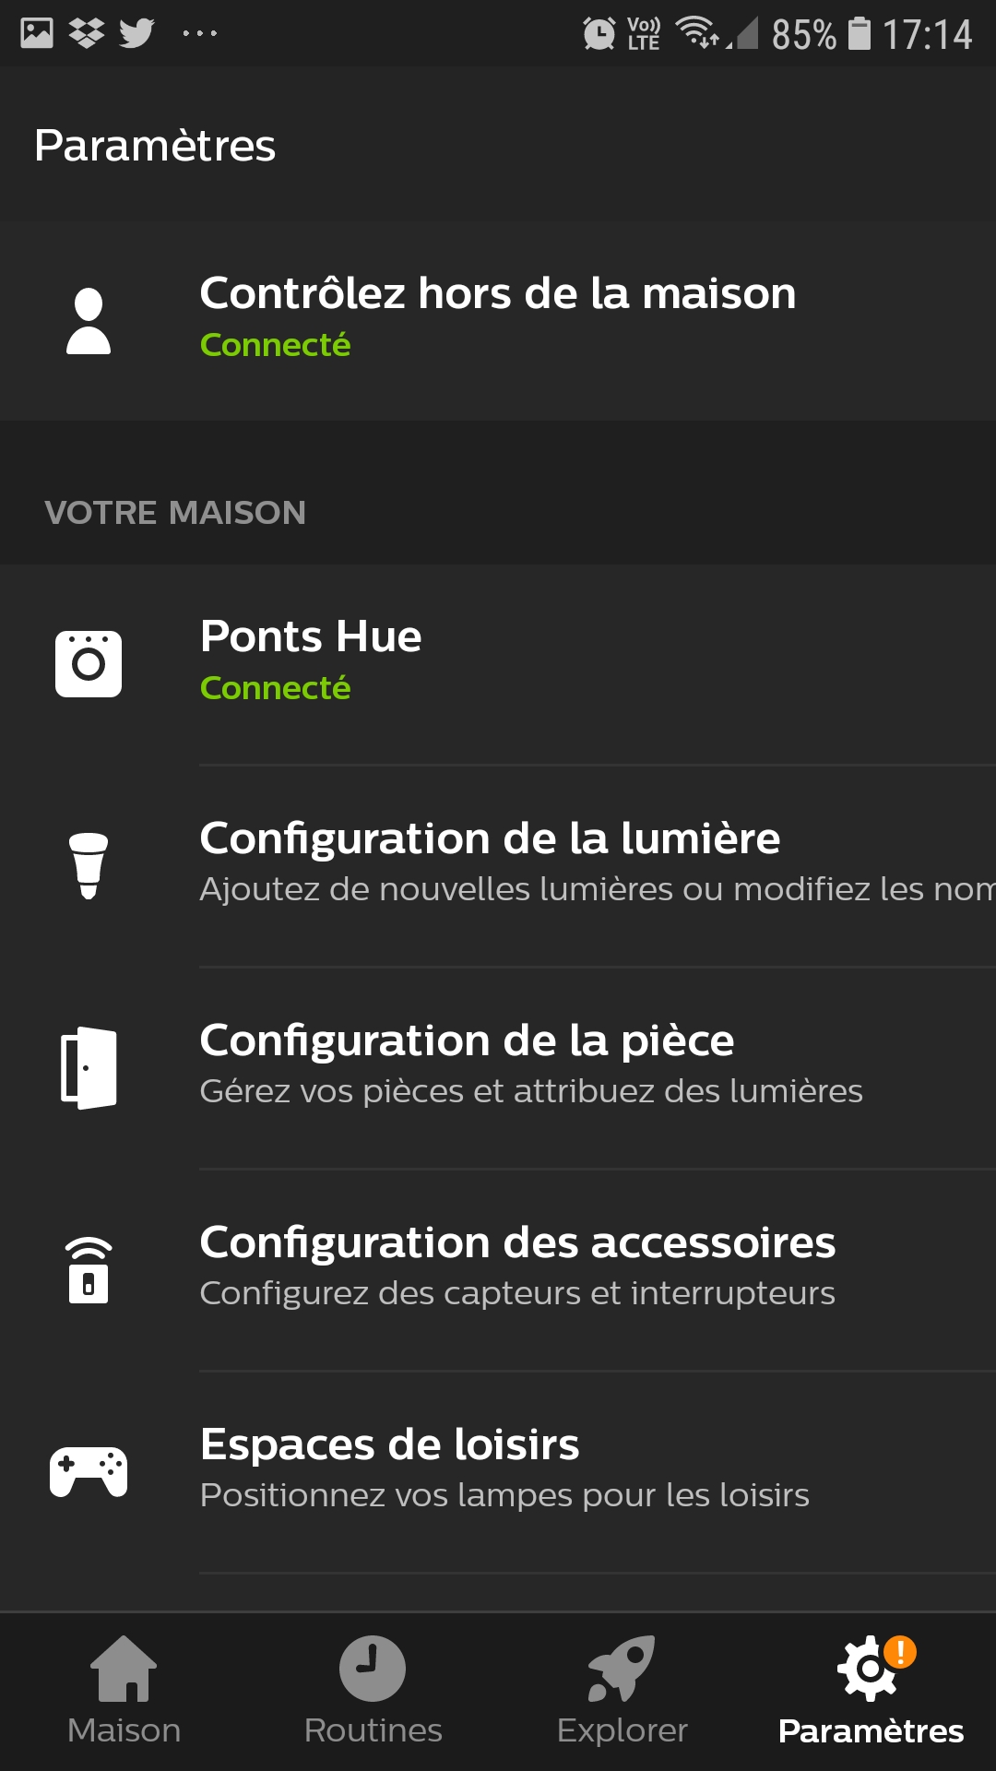Tap the Explorer rocket icon
The height and width of the screenshot is (1771, 996).
pyautogui.click(x=622, y=1668)
